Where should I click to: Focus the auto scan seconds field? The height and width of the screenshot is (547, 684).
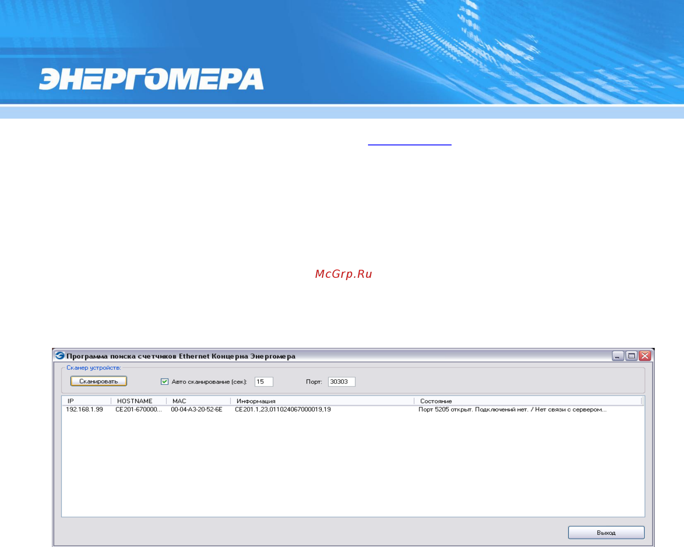(264, 381)
